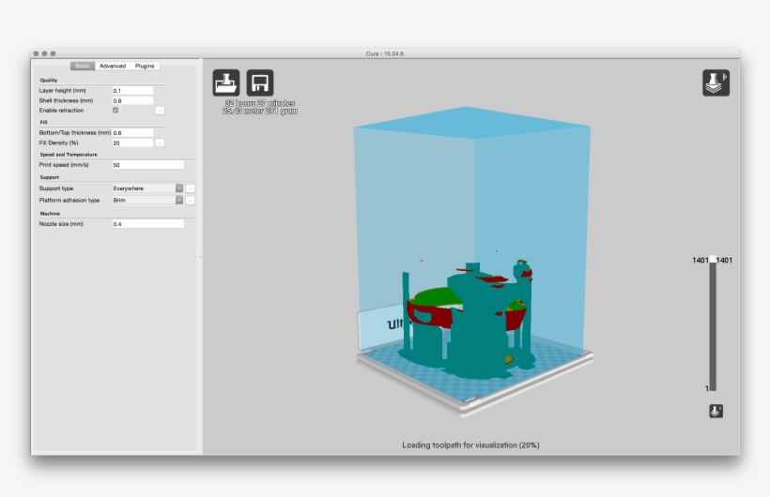Screen dimensions: 770x497
Task: Click the "Layer height (mm)" label
Action: [62, 90]
